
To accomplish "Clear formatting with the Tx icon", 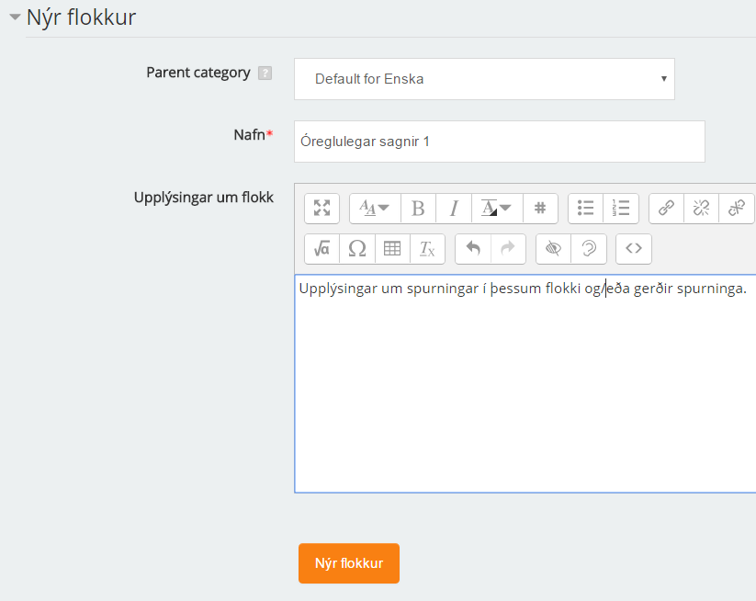I will [x=427, y=248].
